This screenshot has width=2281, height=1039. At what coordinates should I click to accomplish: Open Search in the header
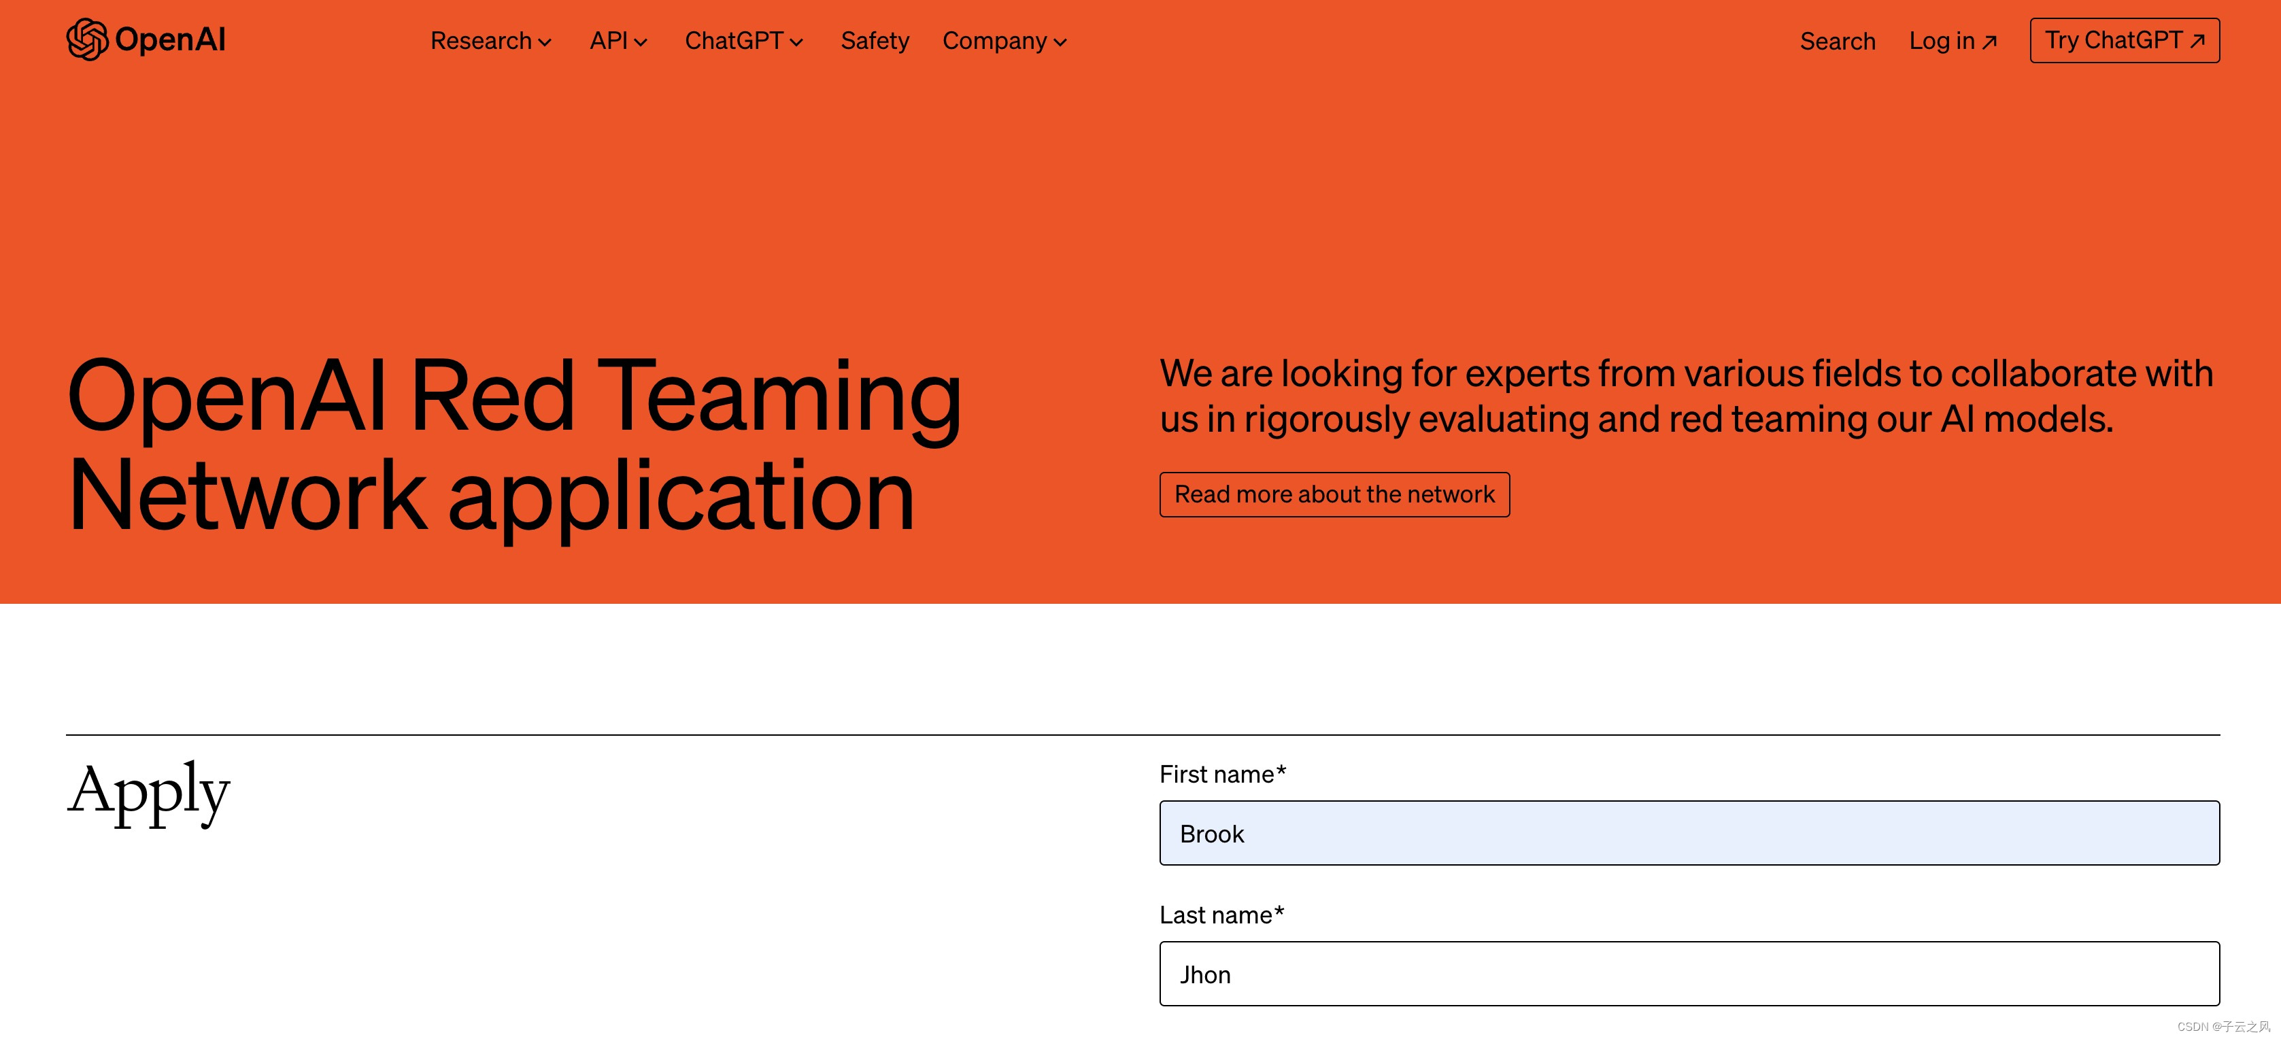coord(1838,41)
